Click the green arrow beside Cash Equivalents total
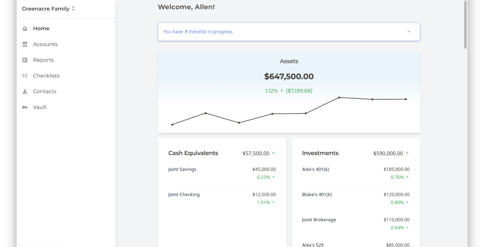Screen dimensions: 494x247 [x=273, y=153]
